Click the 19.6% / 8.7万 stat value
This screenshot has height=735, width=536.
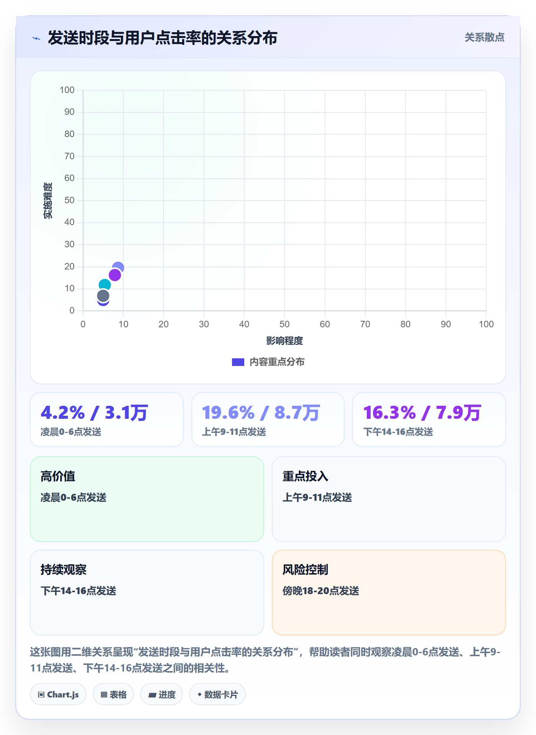pyautogui.click(x=261, y=413)
